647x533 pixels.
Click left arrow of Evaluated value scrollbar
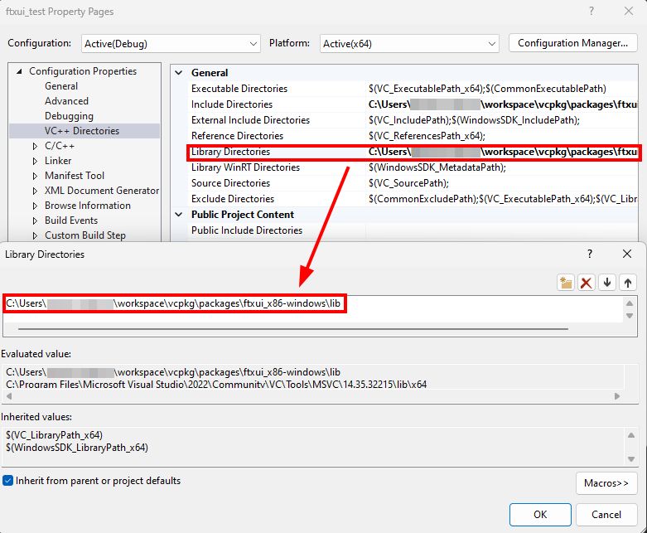click(9, 396)
